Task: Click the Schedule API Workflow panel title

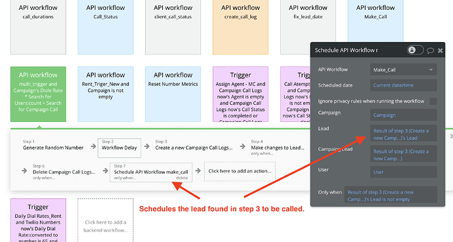Action: point(346,50)
